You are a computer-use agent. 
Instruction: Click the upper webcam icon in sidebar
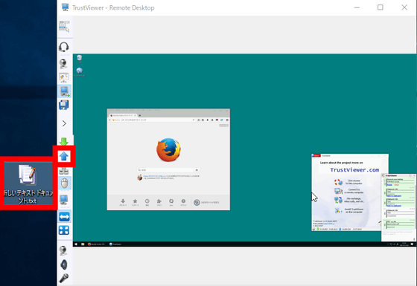pyautogui.click(x=63, y=64)
